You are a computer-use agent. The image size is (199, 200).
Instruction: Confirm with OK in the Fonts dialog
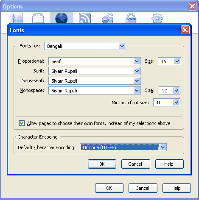pos(102,164)
